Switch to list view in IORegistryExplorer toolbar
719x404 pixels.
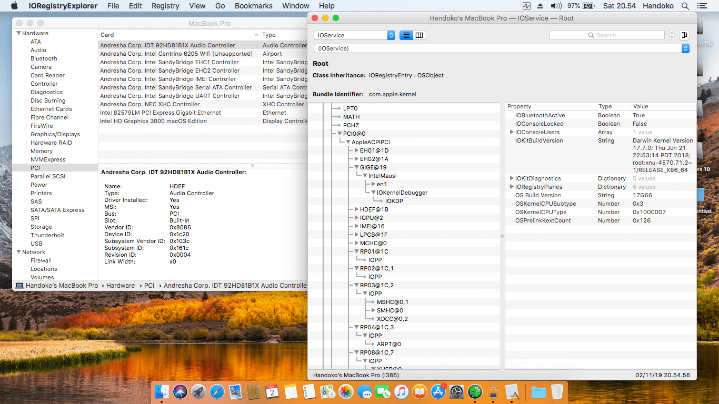(x=406, y=35)
